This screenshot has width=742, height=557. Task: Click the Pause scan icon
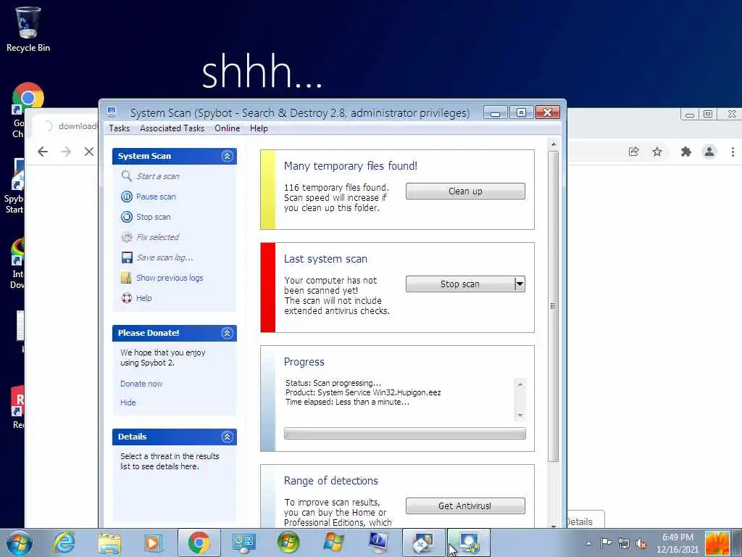coord(126,197)
